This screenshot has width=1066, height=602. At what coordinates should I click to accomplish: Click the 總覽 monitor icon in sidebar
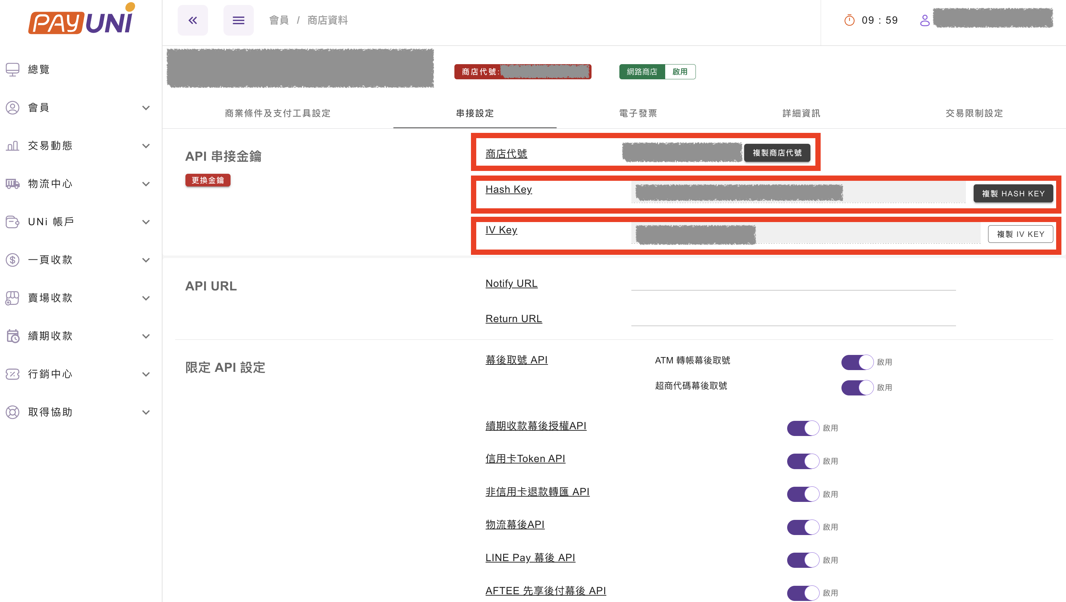tap(12, 69)
